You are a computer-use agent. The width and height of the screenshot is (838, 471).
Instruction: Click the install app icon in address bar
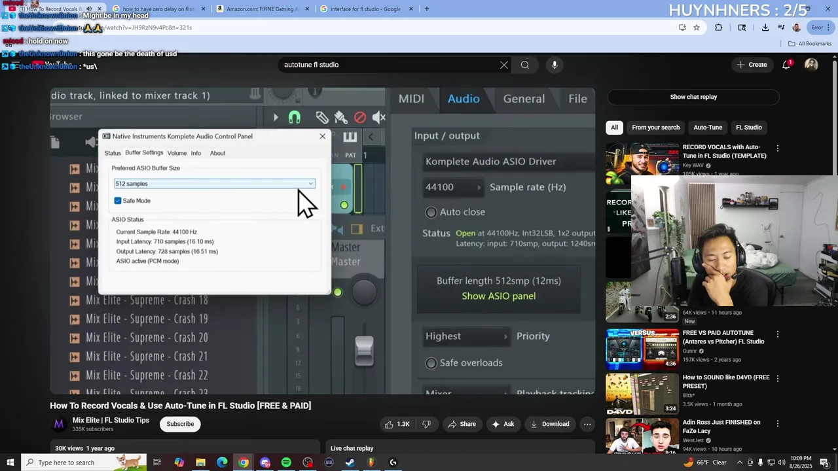point(682,27)
